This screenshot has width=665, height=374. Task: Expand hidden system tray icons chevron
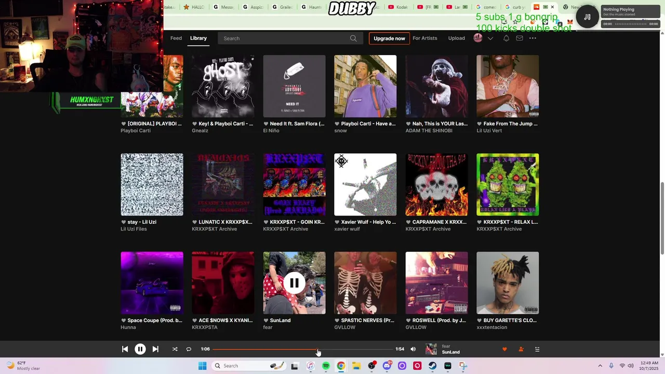(x=600, y=366)
